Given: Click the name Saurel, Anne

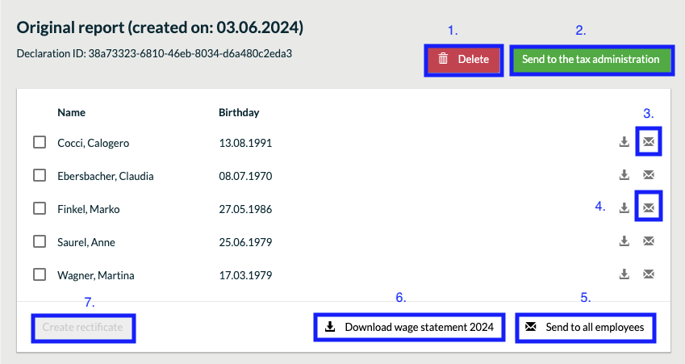Looking at the screenshot, I should [x=86, y=242].
